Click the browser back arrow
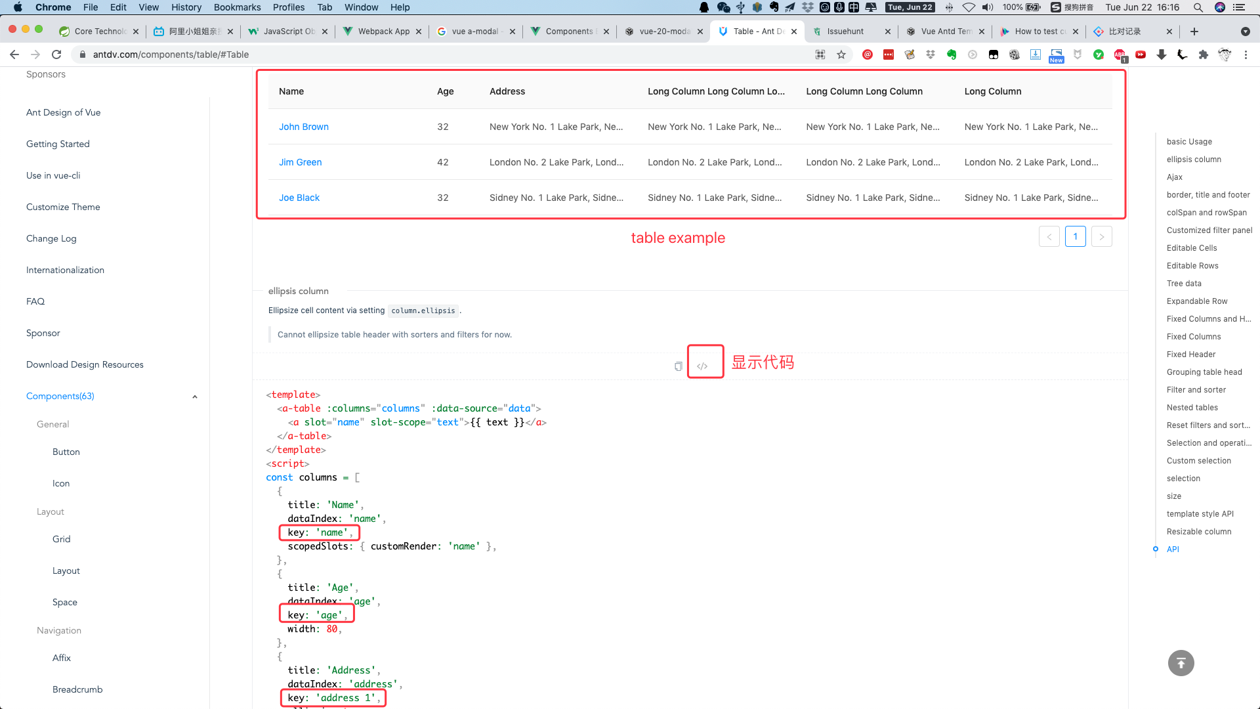Viewport: 1260px width, 709px height. click(14, 54)
